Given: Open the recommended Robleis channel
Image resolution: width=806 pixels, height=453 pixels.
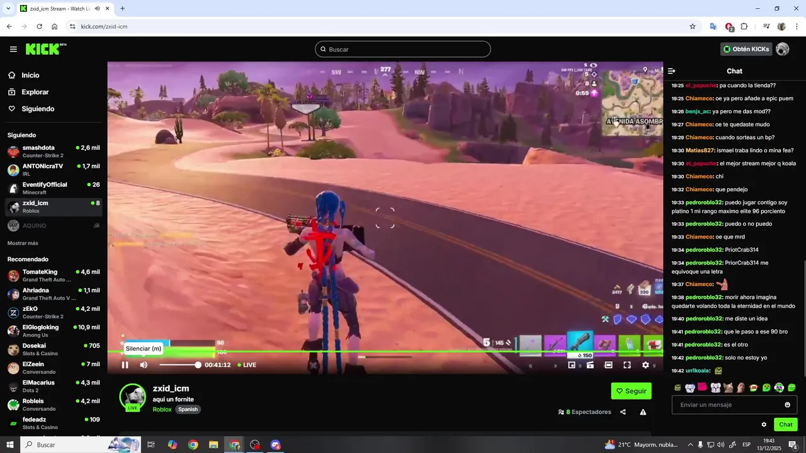Looking at the screenshot, I should 54,405.
